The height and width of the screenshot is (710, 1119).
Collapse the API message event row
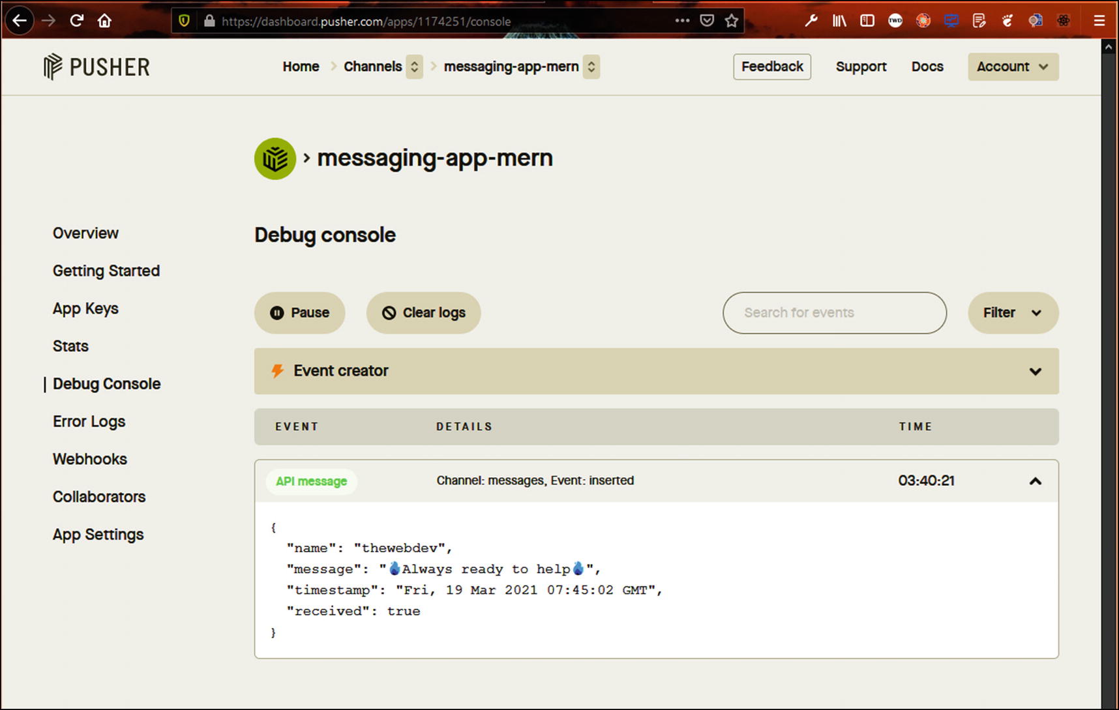[1035, 481]
